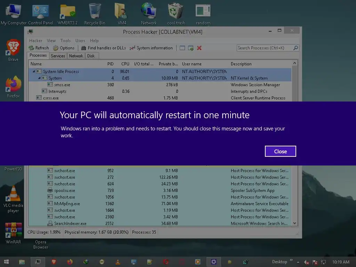
Task: Open File Explorer from the taskbar
Action: click(x=22, y=262)
